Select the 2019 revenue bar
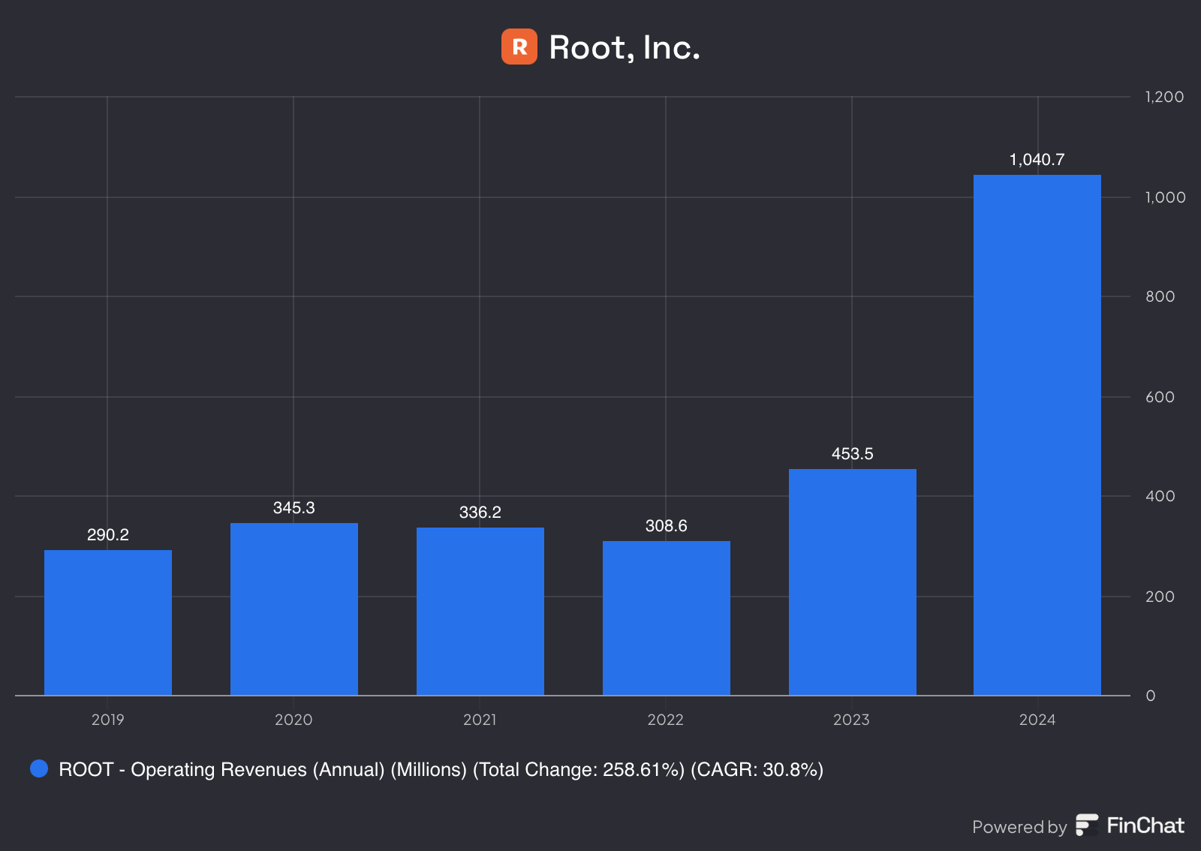This screenshot has width=1201, height=851. [x=108, y=622]
